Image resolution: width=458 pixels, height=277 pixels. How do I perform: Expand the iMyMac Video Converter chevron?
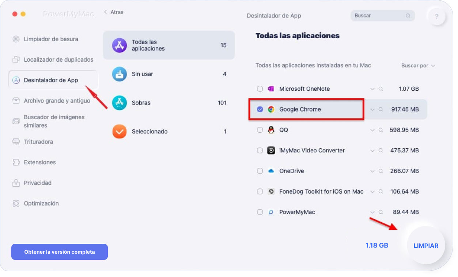click(x=372, y=151)
